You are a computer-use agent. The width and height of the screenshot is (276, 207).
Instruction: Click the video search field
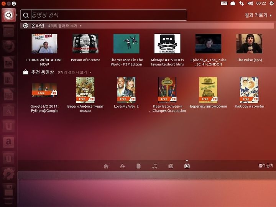103,15
